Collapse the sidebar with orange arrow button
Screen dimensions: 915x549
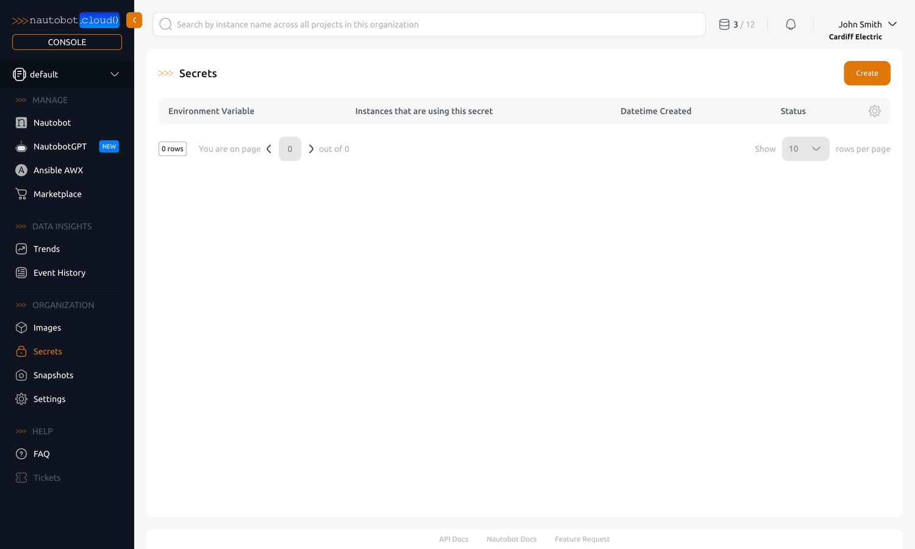pyautogui.click(x=134, y=20)
